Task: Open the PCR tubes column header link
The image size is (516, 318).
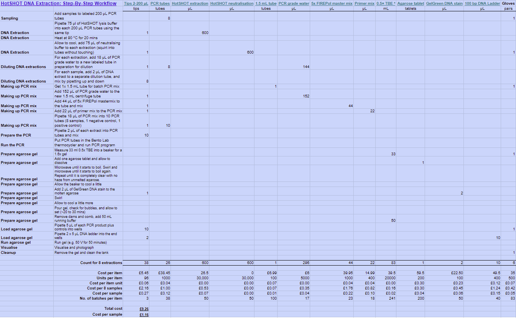Action: tap(160, 4)
